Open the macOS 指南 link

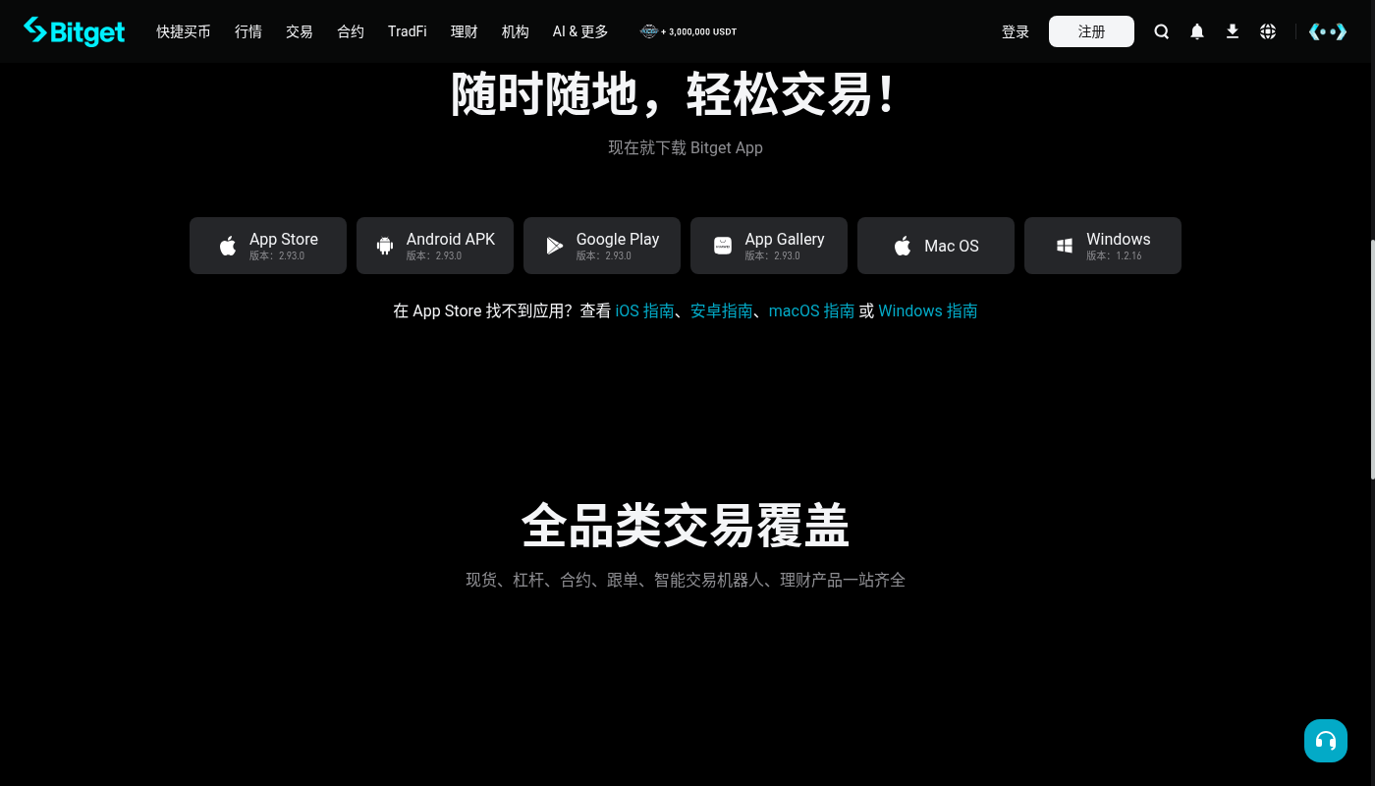[x=811, y=310]
